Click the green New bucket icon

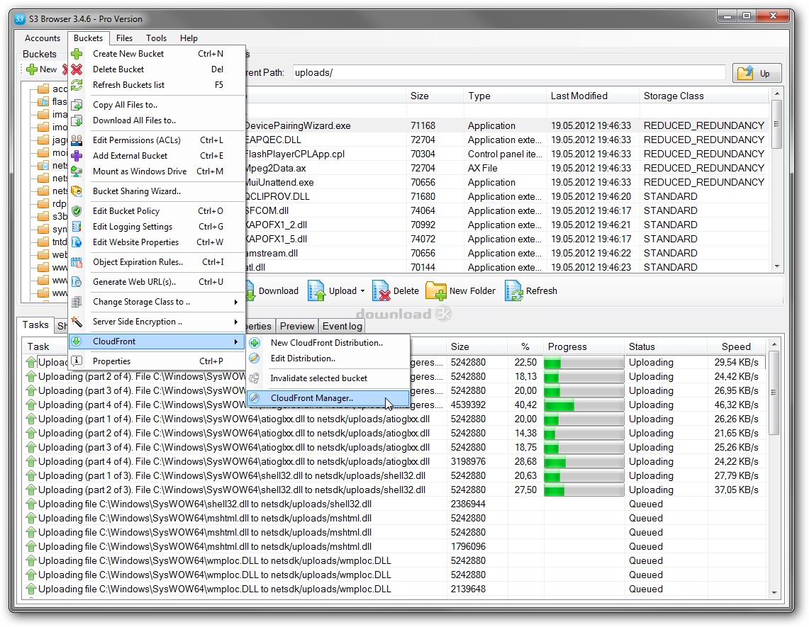(x=31, y=69)
